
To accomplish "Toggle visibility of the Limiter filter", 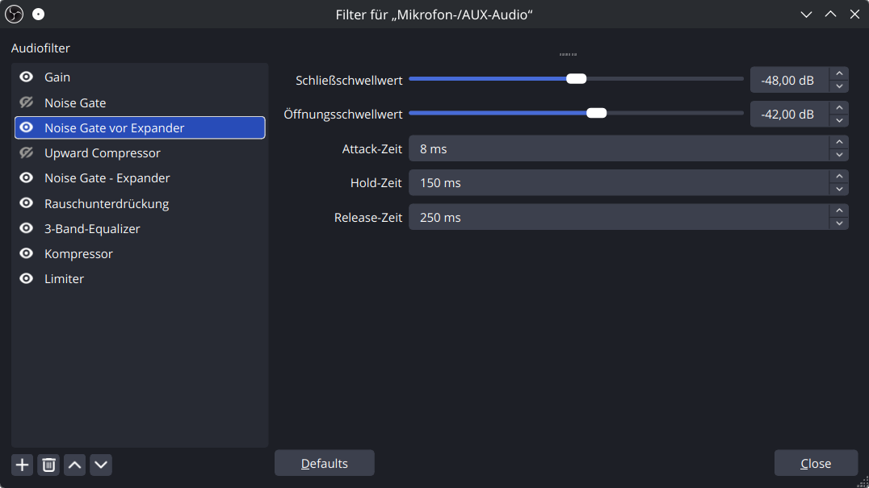I will coord(26,278).
